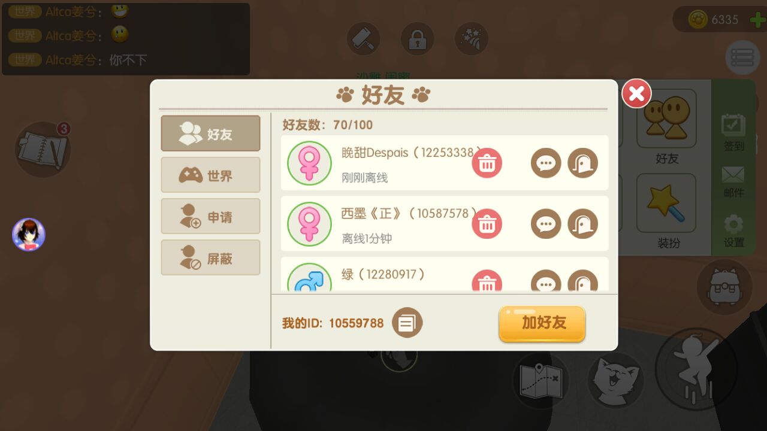Open the map icon
This screenshot has width=767, height=431.
coord(541,381)
